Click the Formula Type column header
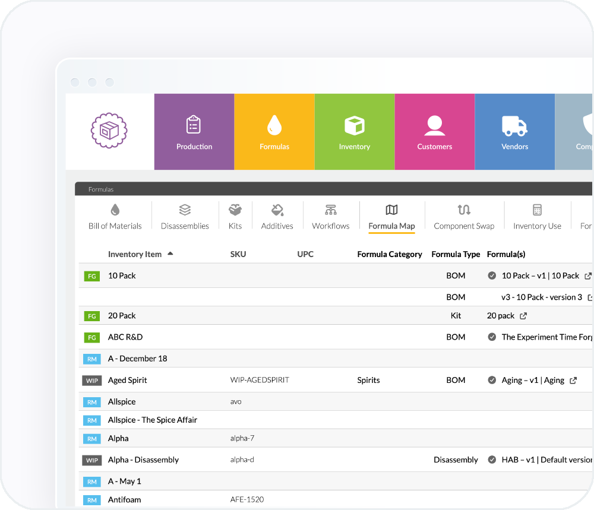Viewport: 594px width, 510px height. (456, 254)
